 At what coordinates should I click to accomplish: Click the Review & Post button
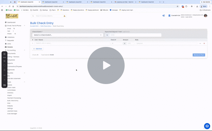pyautogui.click(x=199, y=55)
